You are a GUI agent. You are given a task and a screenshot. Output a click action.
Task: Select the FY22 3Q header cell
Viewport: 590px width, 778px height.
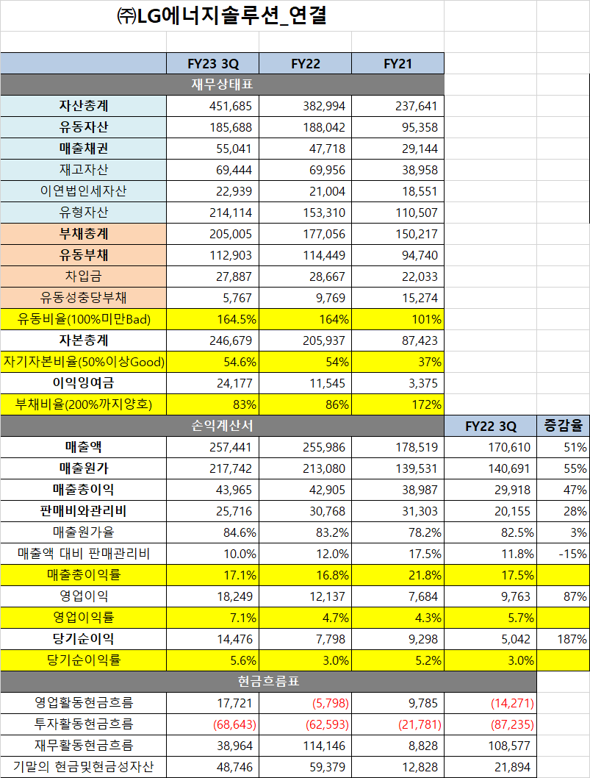pyautogui.click(x=491, y=421)
